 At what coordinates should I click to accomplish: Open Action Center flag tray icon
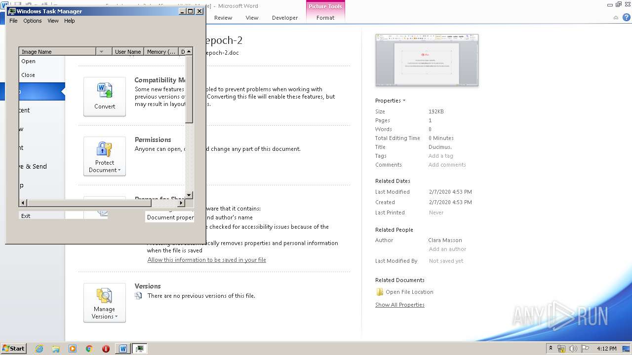tap(585, 349)
